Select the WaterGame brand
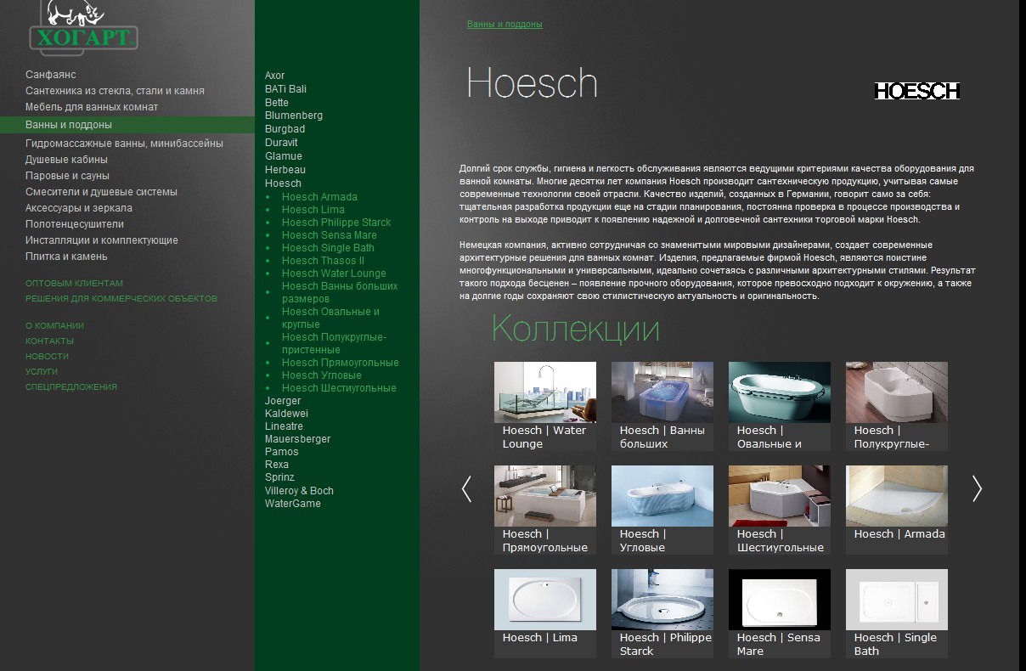This screenshot has width=1026, height=671. coord(293,504)
